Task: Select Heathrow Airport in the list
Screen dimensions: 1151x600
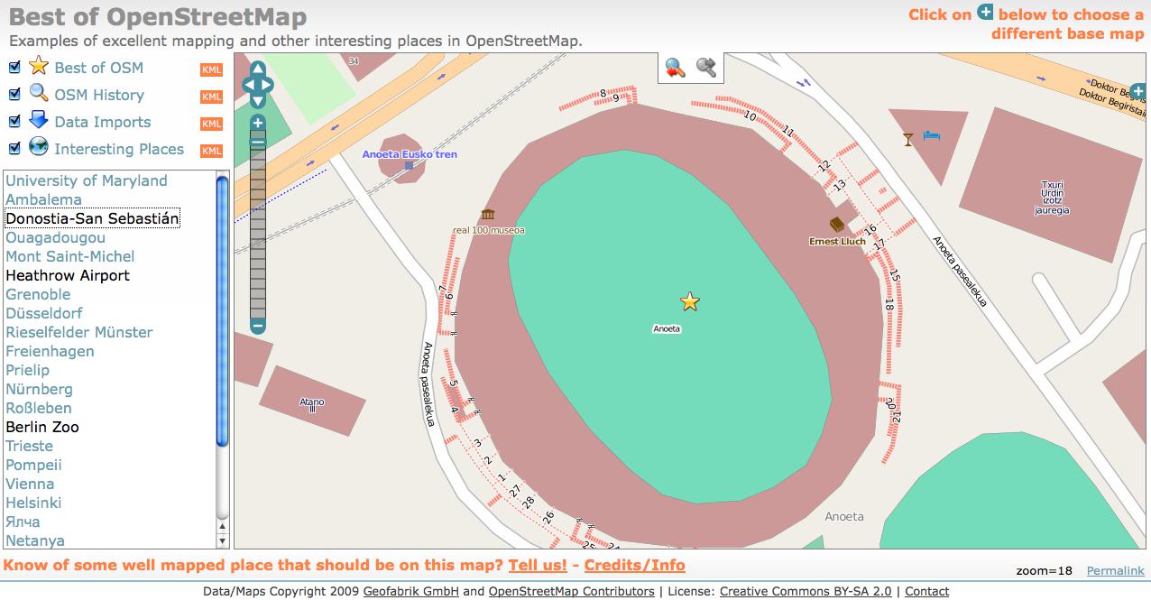Action: click(x=68, y=275)
